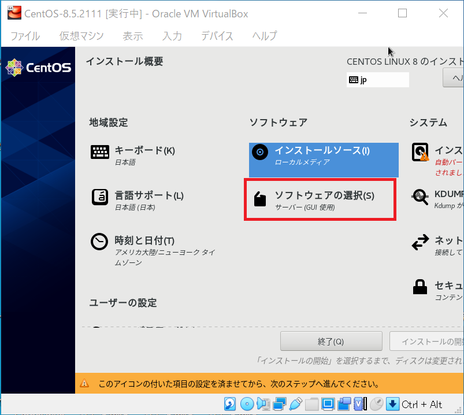This screenshot has height=415, width=464.
Task: Minimize the VirtualBox window
Action: tap(362, 13)
